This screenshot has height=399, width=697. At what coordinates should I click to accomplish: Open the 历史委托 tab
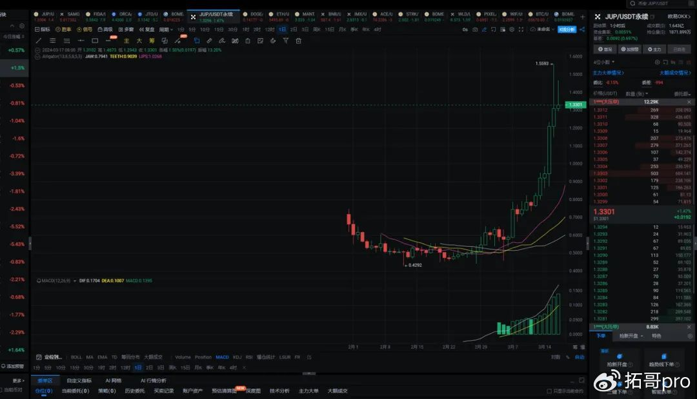[135, 391]
